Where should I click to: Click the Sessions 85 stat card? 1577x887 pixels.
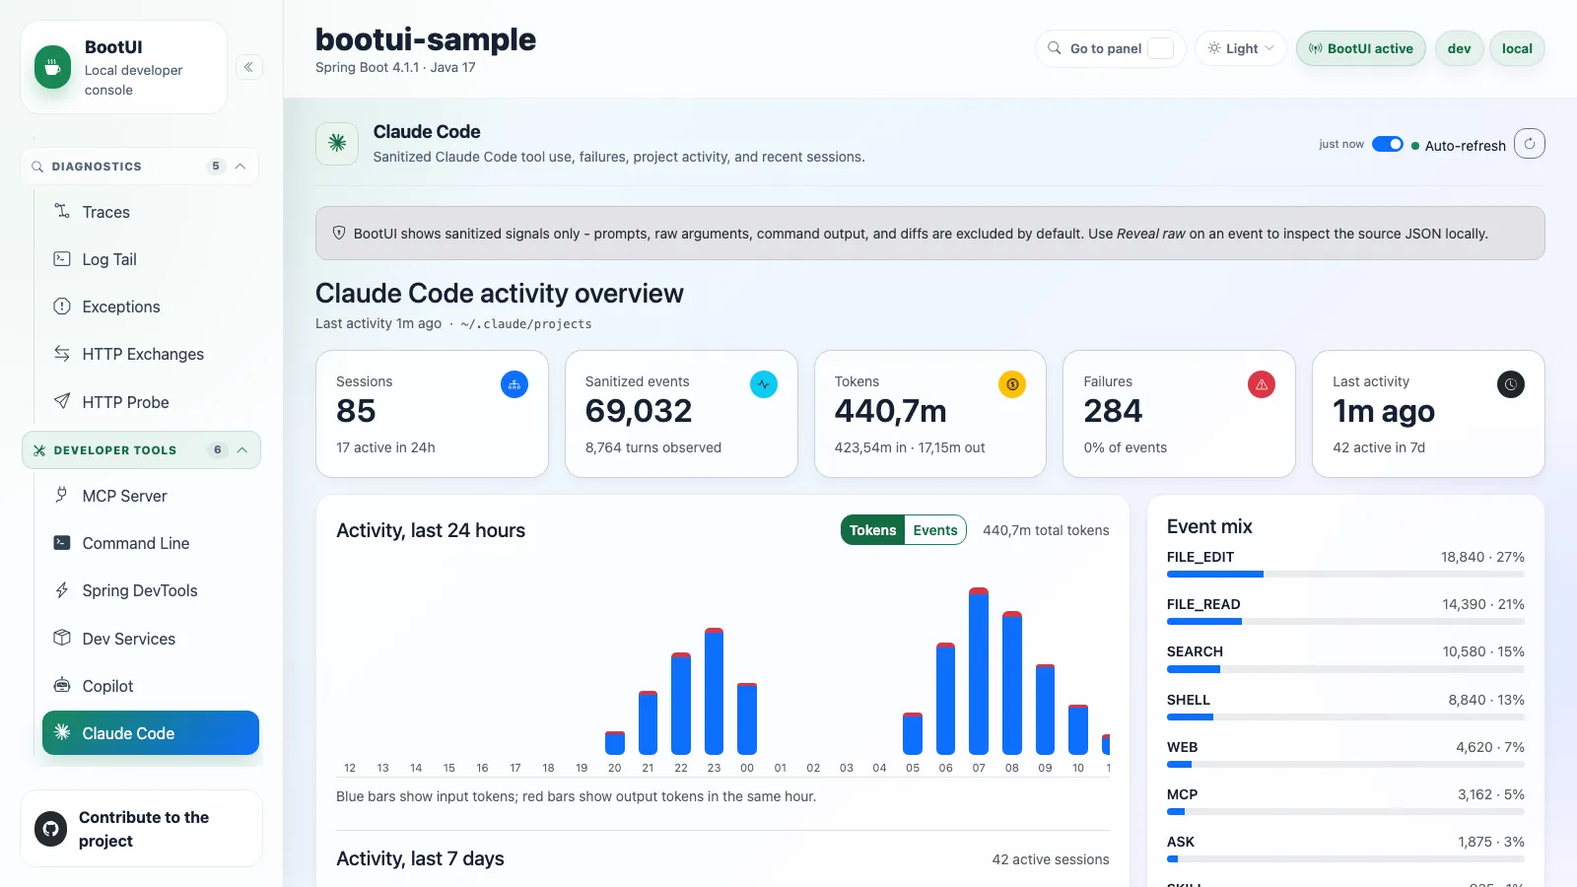(x=432, y=414)
